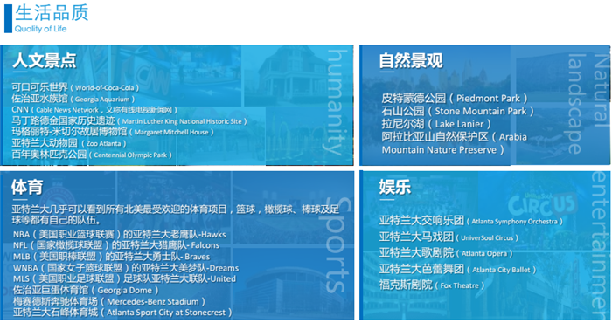Click the Fox Theatre line

coord(432,285)
